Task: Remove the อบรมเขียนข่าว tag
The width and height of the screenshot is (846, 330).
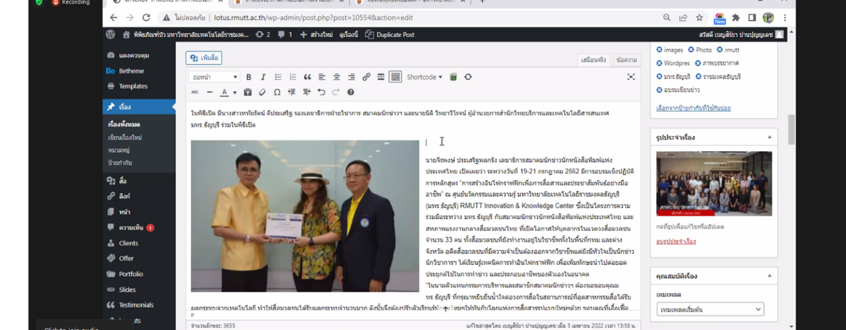Action: coord(659,90)
